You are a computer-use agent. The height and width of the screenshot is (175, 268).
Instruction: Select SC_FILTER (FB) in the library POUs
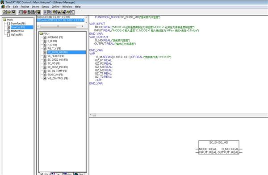tap(56, 56)
